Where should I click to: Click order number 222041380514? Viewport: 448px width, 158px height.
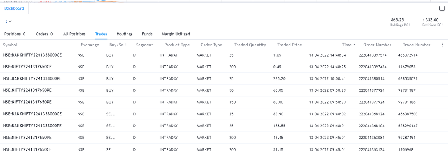(x=371, y=79)
